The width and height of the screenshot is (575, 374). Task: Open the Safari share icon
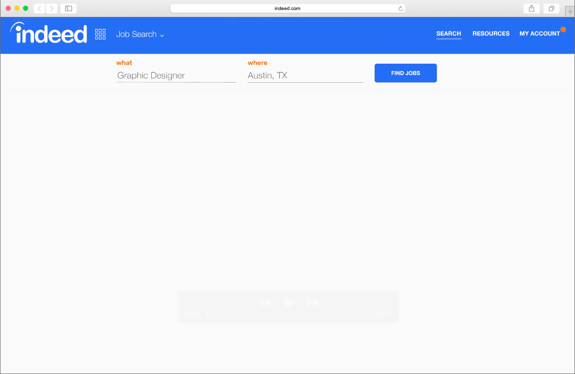click(531, 9)
